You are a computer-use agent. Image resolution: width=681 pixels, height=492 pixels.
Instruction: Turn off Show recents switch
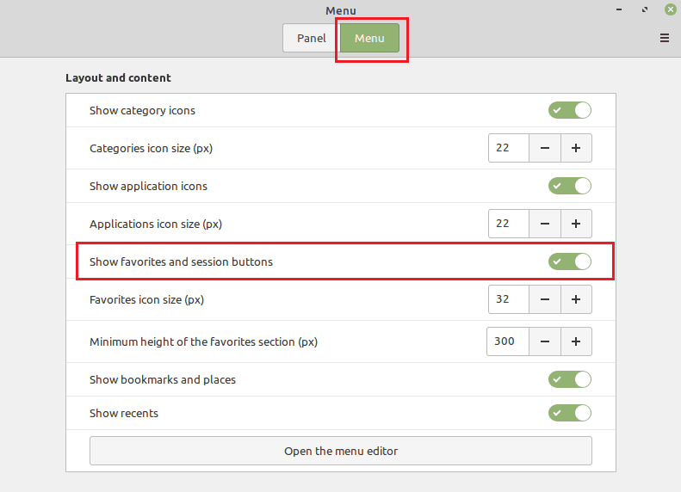click(569, 413)
